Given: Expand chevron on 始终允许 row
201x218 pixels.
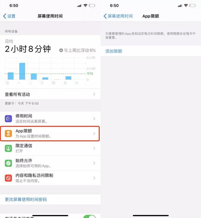Looking at the screenshot, I should click(x=94, y=163).
